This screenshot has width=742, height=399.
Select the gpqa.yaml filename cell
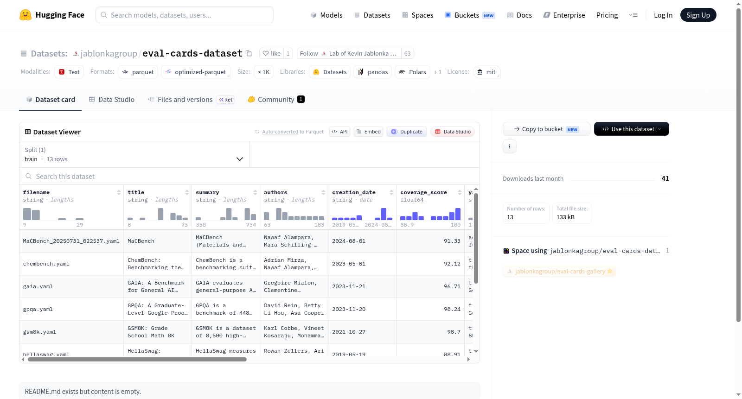(71, 309)
